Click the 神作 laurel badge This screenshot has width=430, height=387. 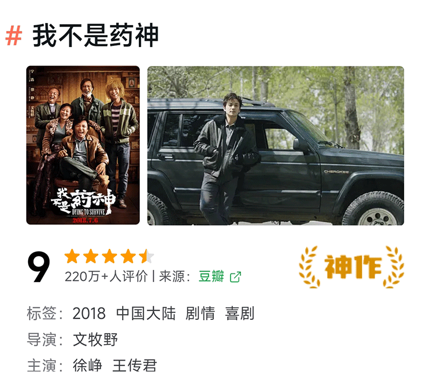tap(351, 267)
